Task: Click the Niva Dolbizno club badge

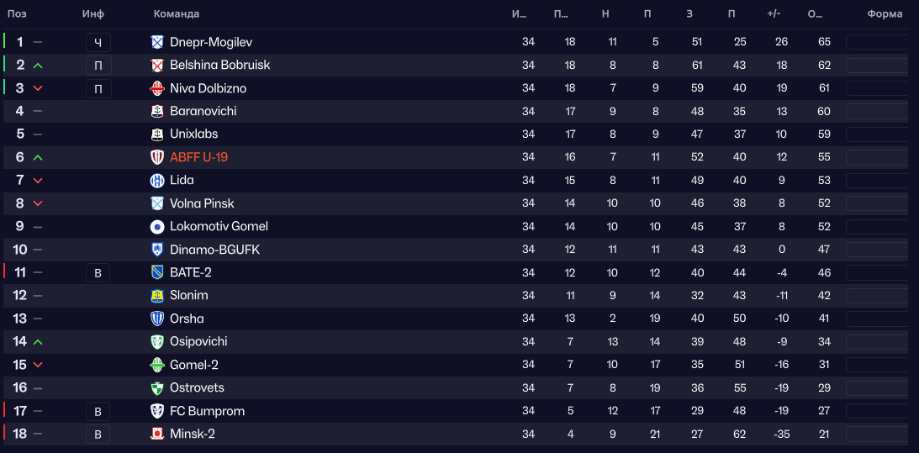Action: 156,88
